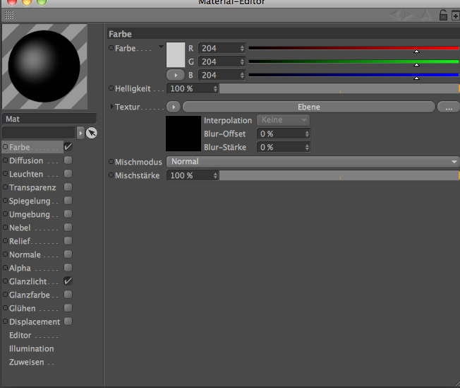
Task: Click the material preview sphere
Action: tap(44, 66)
